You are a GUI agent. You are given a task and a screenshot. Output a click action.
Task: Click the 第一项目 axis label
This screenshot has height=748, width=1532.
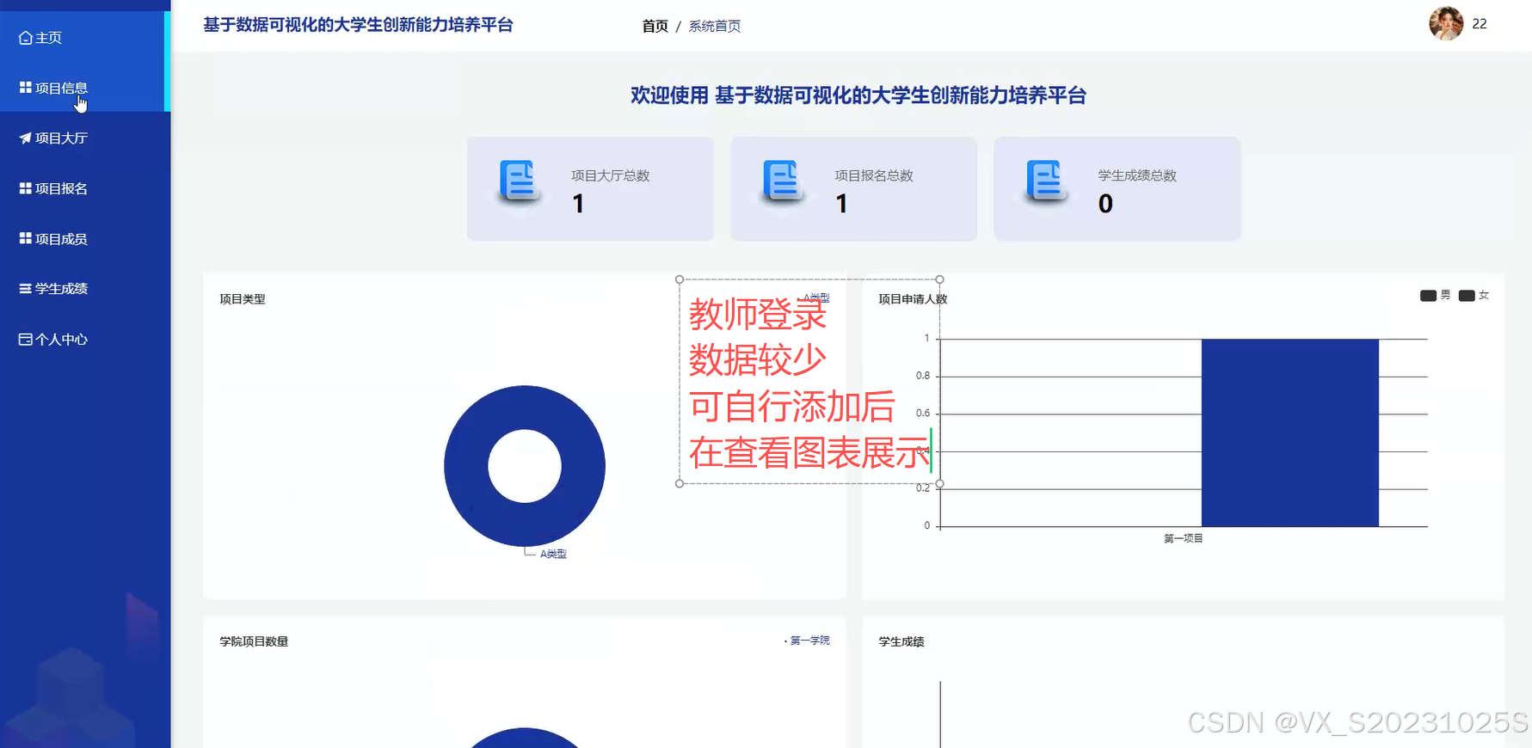[1184, 539]
